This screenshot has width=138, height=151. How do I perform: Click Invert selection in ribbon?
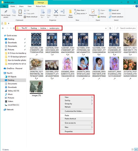pyautogui.click(x=116, y=17)
